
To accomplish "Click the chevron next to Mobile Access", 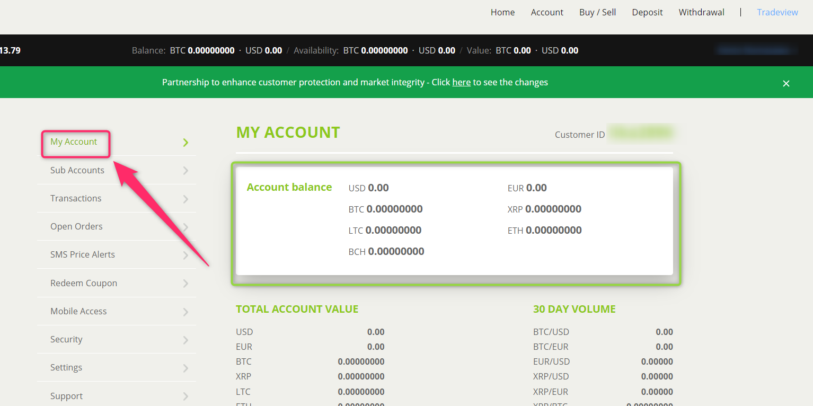I will pyautogui.click(x=185, y=312).
